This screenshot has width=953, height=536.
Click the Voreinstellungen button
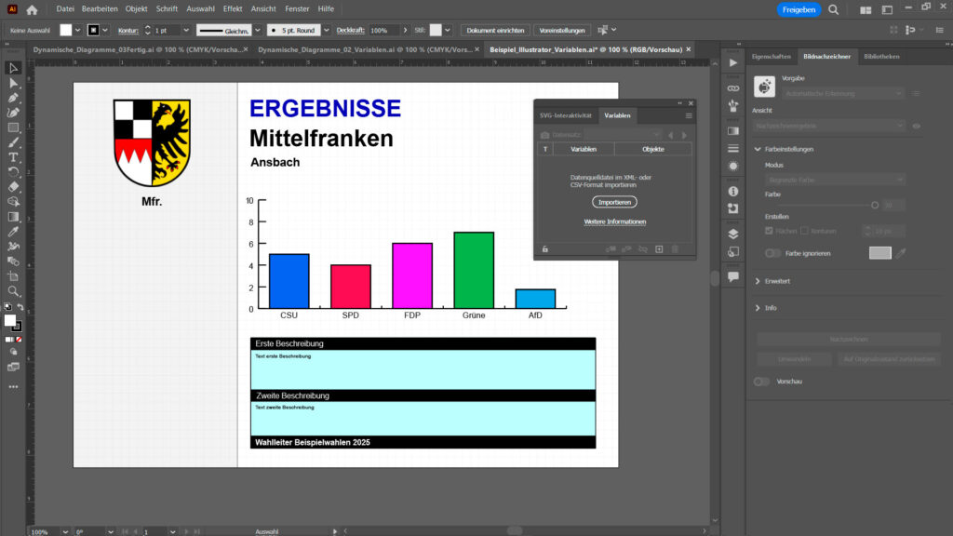(x=562, y=31)
